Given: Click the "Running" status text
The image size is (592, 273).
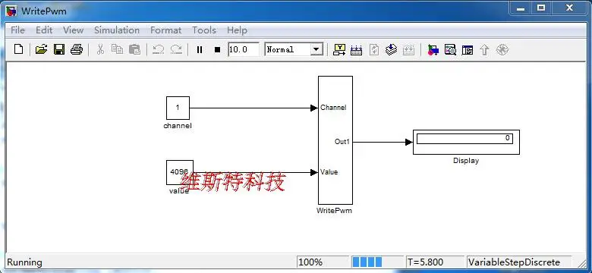Looking at the screenshot, I should coord(24,262).
